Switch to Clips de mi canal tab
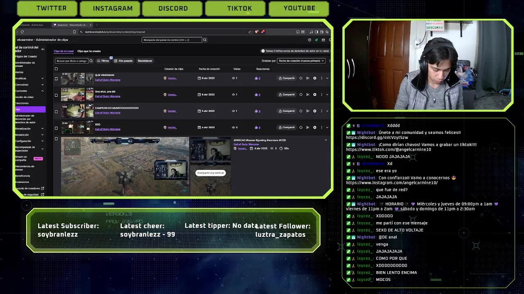 63,51
